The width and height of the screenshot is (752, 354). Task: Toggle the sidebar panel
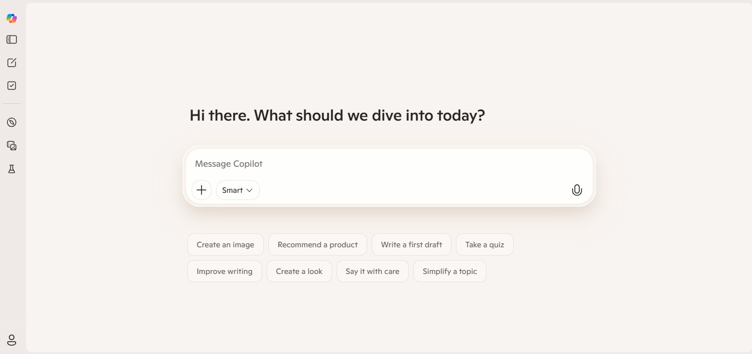pyautogui.click(x=11, y=39)
